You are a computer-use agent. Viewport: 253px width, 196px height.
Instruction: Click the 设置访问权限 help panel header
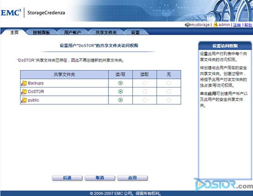[x=225, y=46]
